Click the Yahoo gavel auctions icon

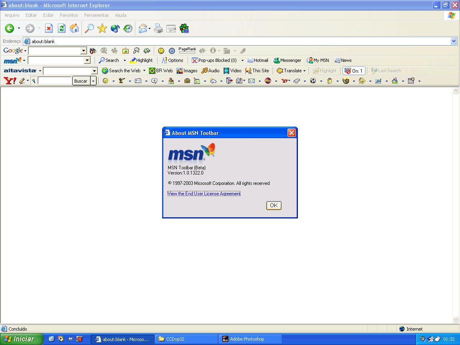122,81
